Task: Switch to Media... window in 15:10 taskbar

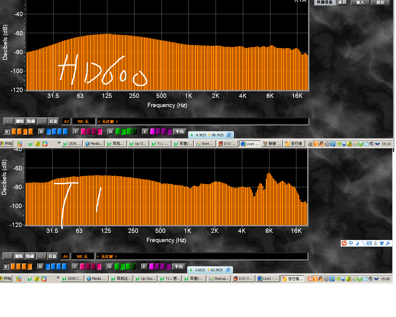Action: (94, 144)
